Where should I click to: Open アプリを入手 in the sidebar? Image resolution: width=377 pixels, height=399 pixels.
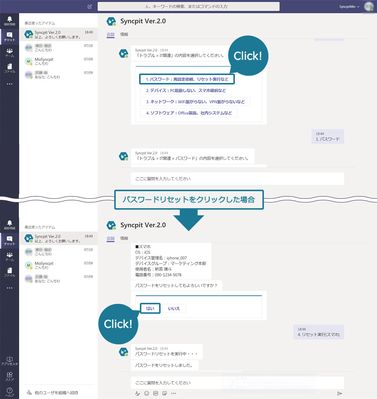point(9,361)
